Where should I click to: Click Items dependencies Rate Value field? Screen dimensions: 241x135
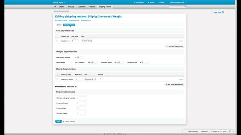[79, 79]
